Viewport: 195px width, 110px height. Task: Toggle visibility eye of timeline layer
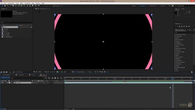tap(1, 83)
